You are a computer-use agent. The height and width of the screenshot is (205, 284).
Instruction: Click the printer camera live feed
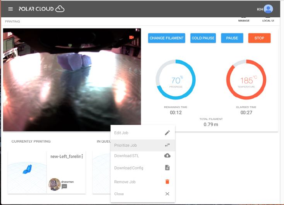tap(72, 79)
